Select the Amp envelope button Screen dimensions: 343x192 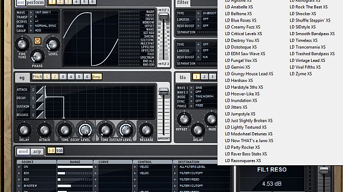pos(97,77)
